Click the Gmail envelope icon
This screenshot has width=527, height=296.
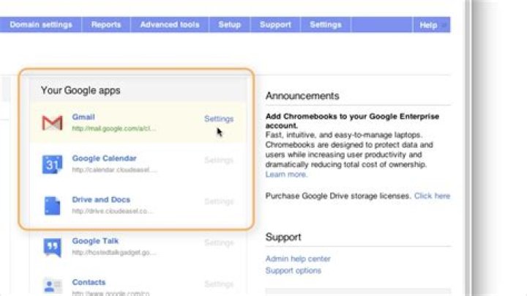tap(52, 123)
